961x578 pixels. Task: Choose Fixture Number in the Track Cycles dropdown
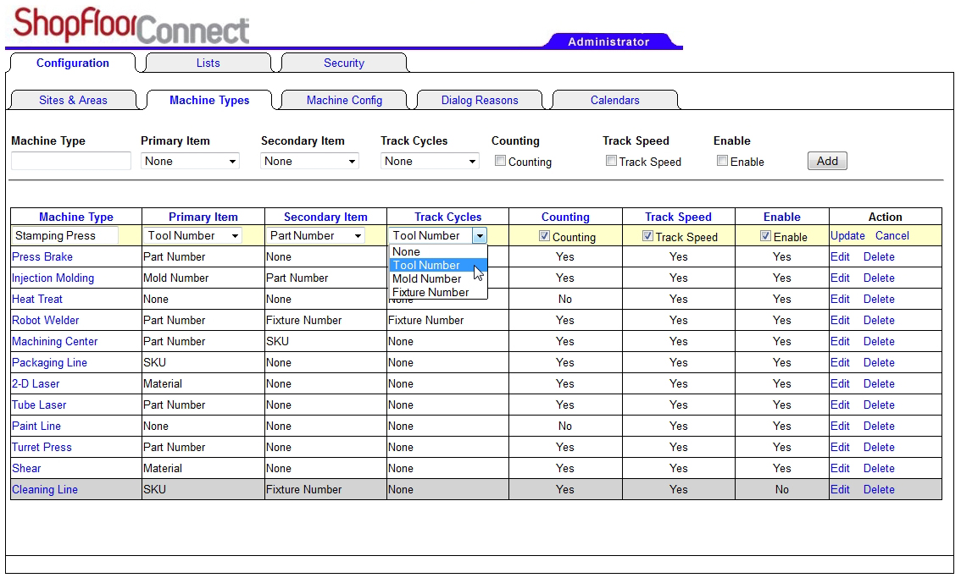click(x=431, y=292)
